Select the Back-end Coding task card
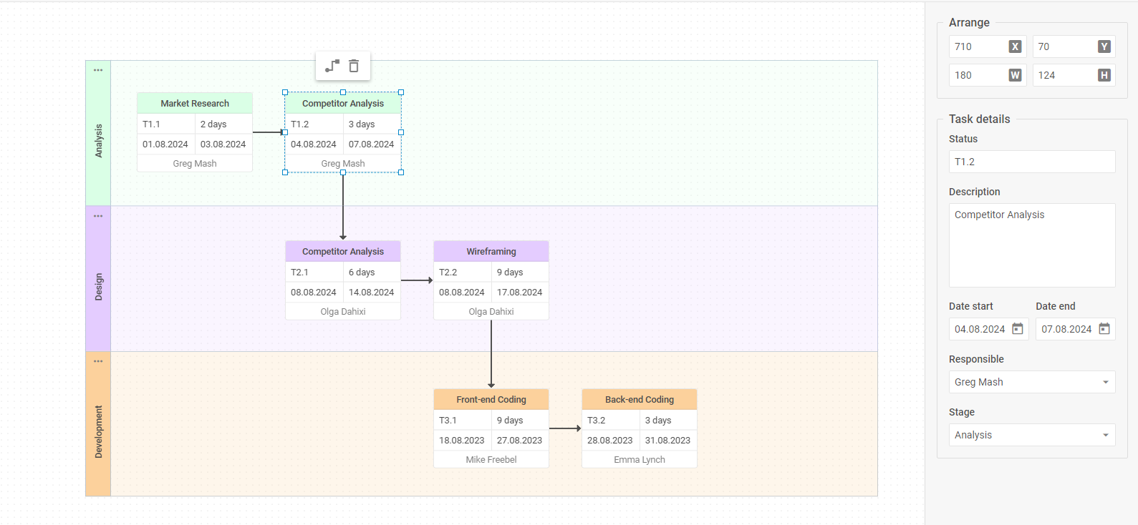Viewport: 1138px width, 525px height. pyautogui.click(x=640, y=429)
